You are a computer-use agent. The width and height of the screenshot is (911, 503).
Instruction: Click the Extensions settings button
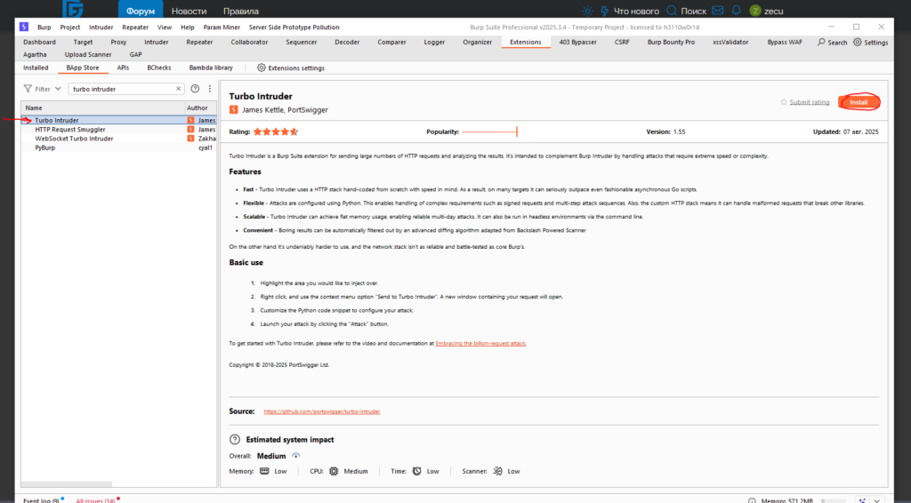291,68
